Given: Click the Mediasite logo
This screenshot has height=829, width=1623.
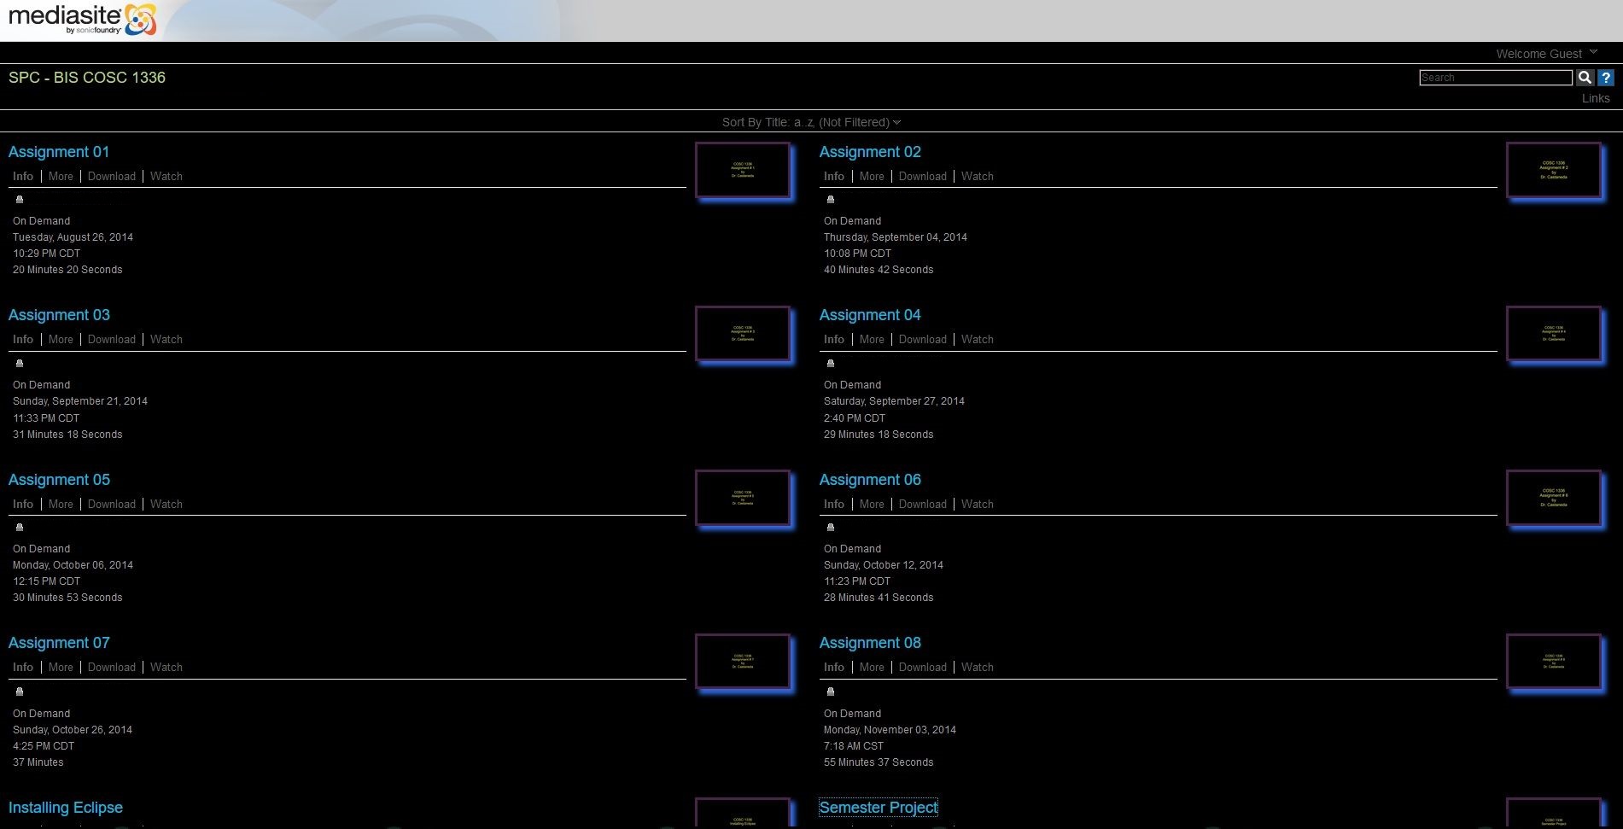Looking at the screenshot, I should tap(82, 20).
